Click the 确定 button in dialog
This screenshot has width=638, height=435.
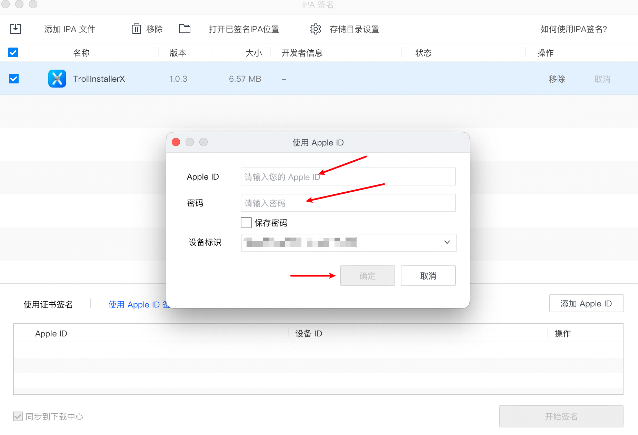[x=367, y=276]
